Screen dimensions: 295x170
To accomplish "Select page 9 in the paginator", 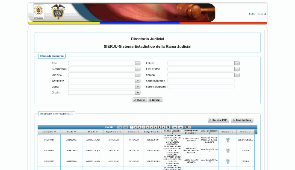I will point(163,127).
